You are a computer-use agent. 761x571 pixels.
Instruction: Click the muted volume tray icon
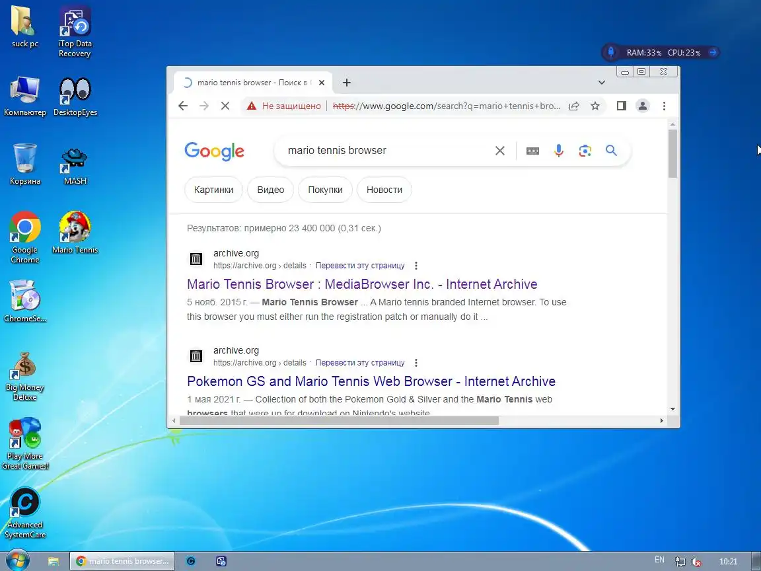pyautogui.click(x=696, y=562)
